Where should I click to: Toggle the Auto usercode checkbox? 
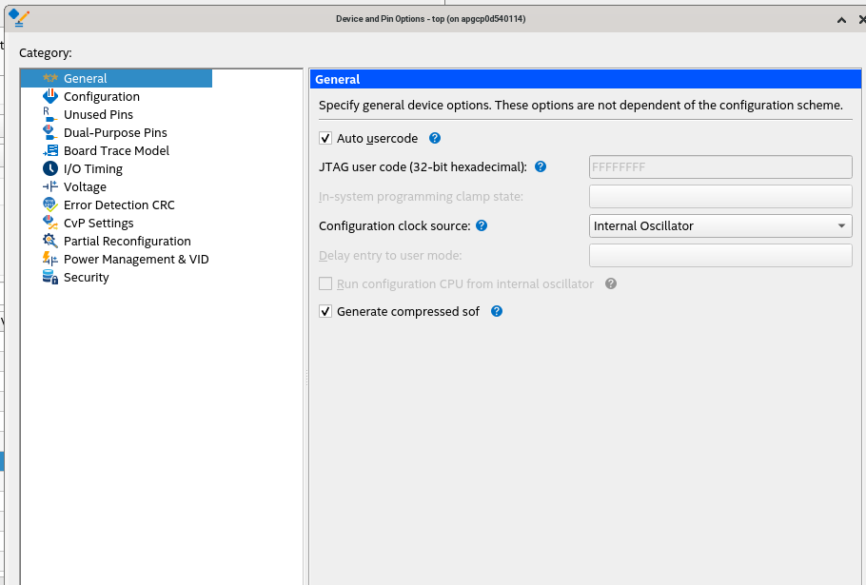pos(325,138)
